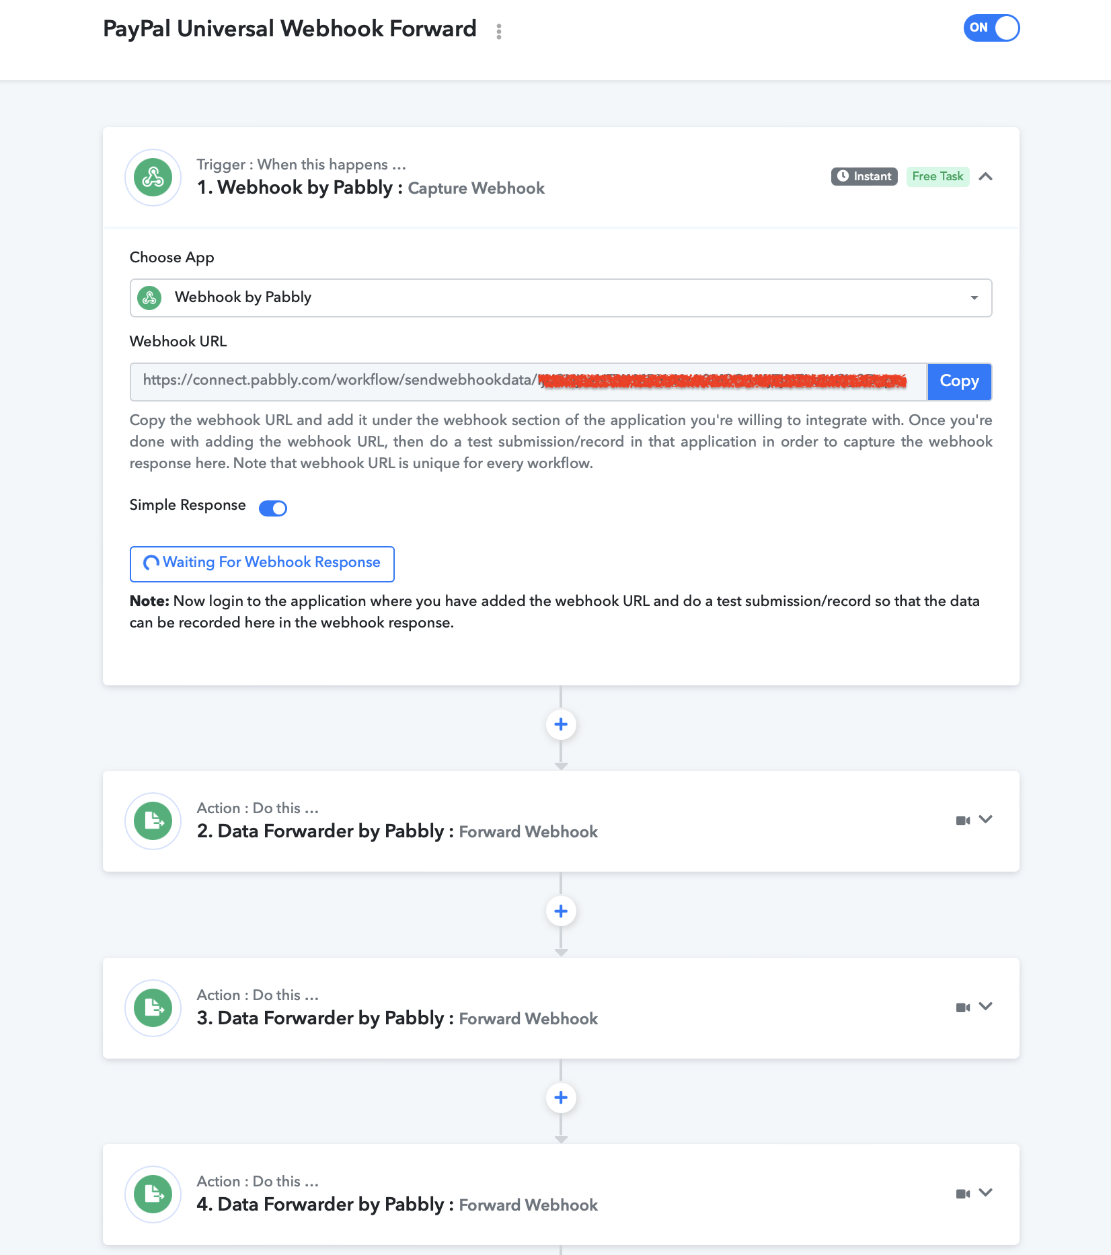Viewport: 1111px width, 1255px height.
Task: Click the step 2 Data Forwarder icon
Action: coord(153,821)
